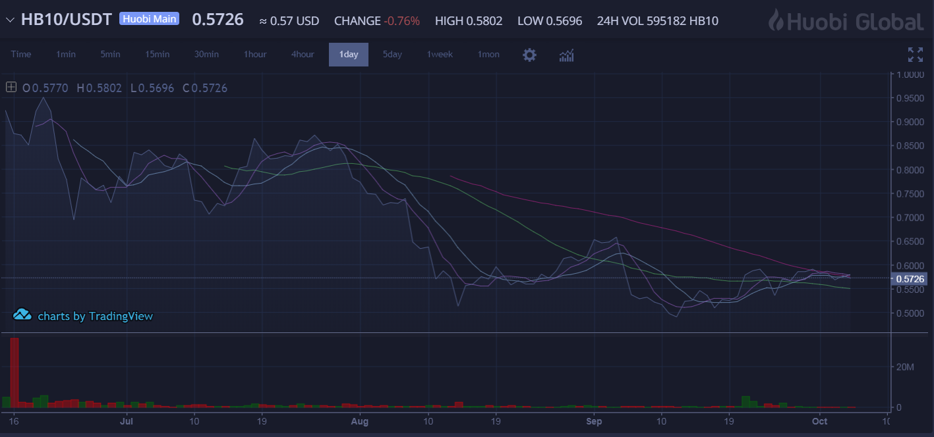Click the Aug label on time axis
The image size is (934, 437).
(x=359, y=420)
